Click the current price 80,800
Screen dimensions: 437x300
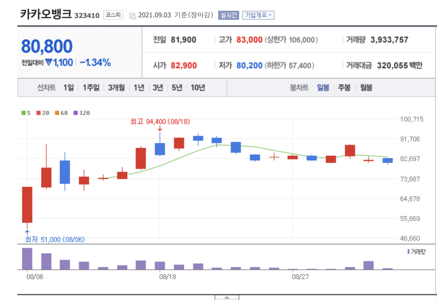coord(47,46)
